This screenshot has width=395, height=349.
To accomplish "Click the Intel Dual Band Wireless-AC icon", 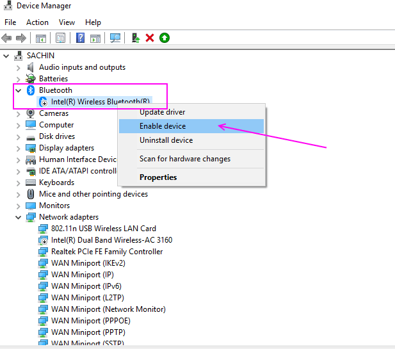I will (43, 240).
